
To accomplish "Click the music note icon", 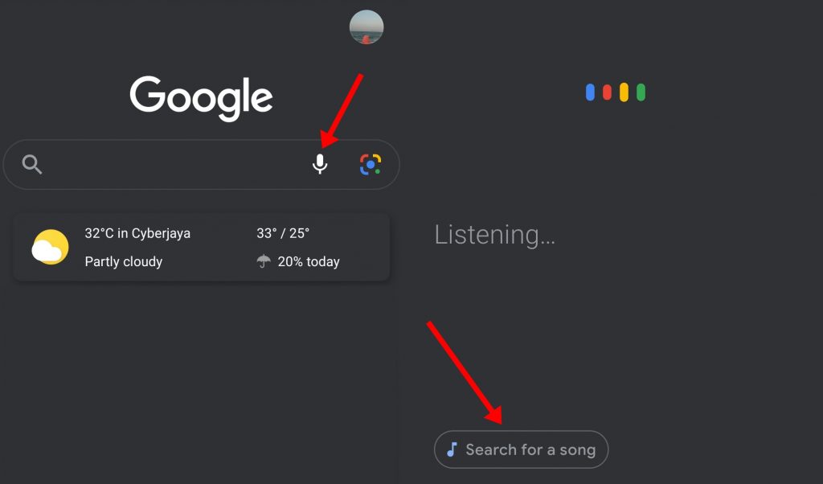I will coord(452,449).
